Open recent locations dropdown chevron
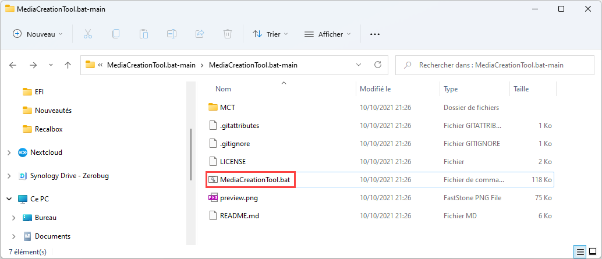The height and width of the screenshot is (259, 602). pos(51,65)
